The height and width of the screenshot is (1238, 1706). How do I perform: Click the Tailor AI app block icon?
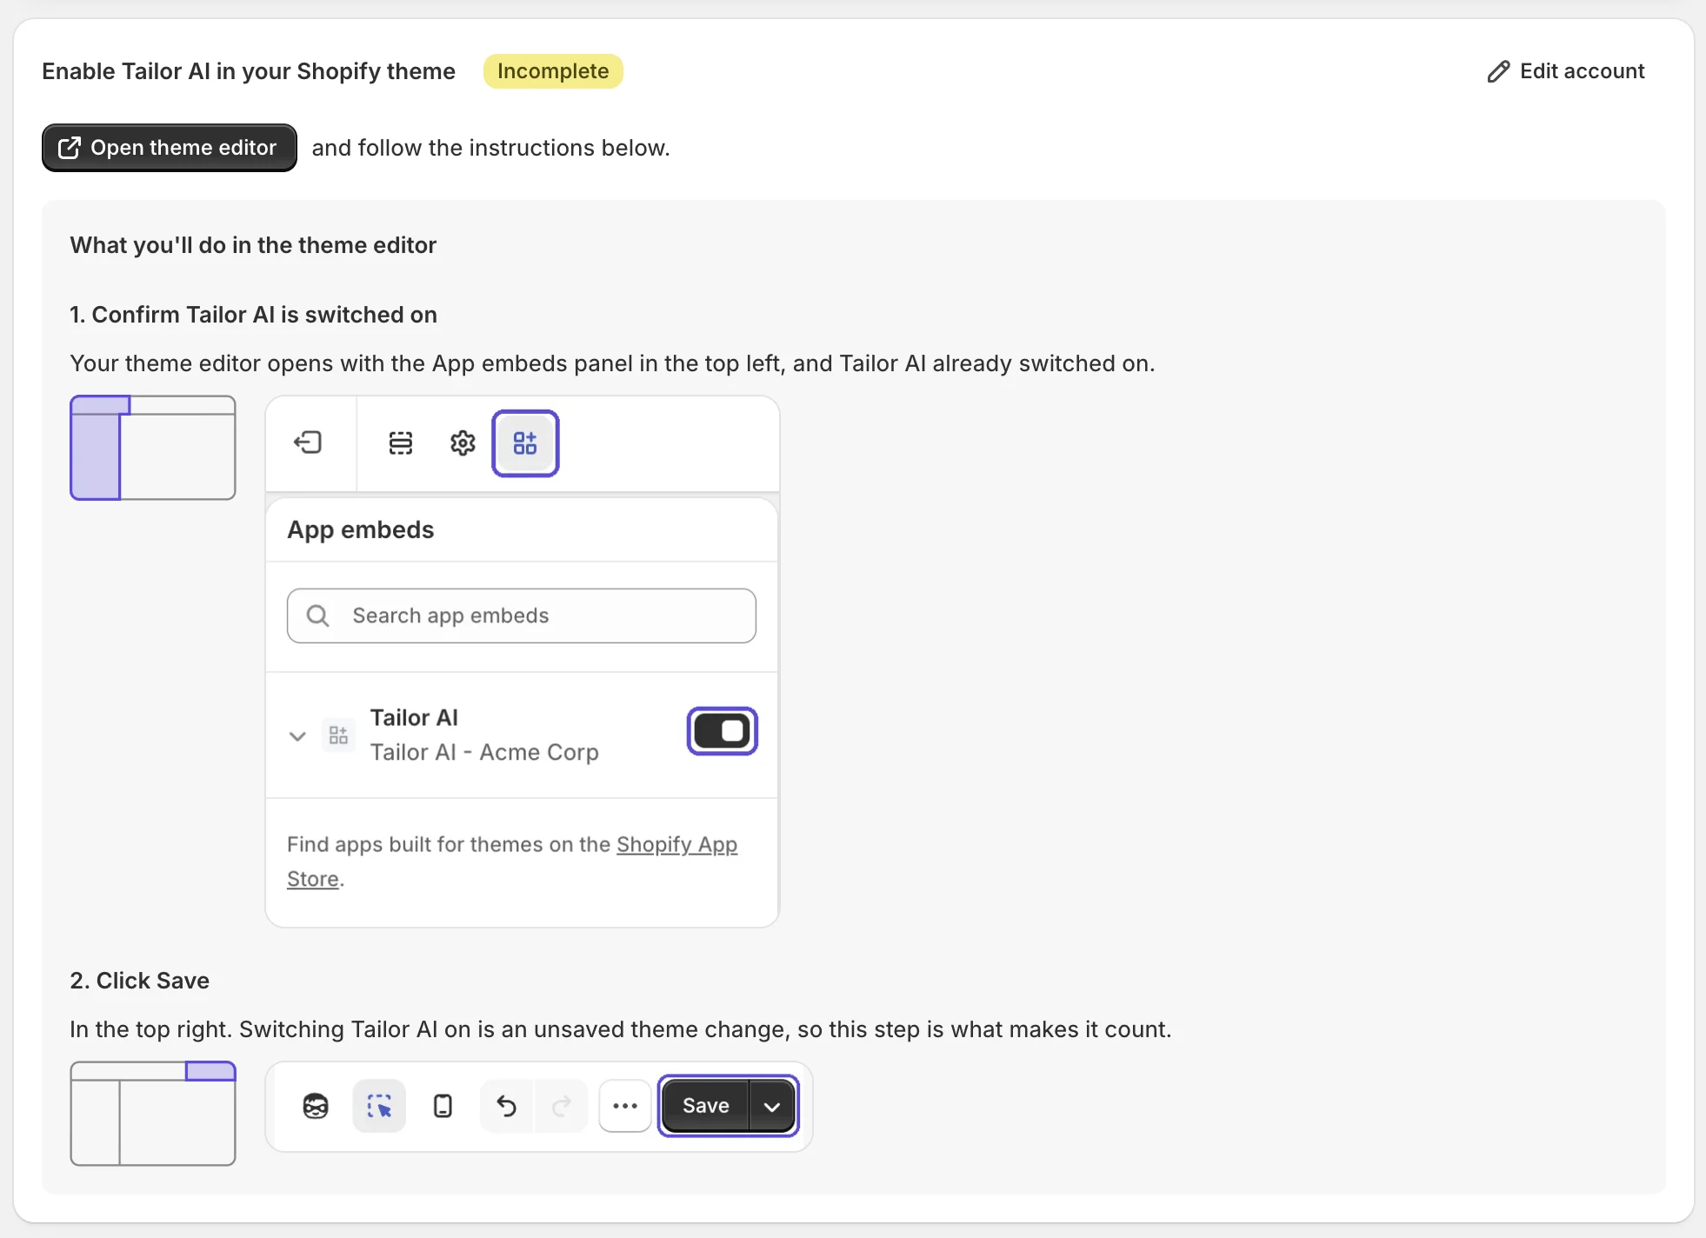338,735
